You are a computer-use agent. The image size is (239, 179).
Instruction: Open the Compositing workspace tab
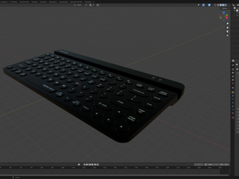pyautogui.click(x=63, y=2)
